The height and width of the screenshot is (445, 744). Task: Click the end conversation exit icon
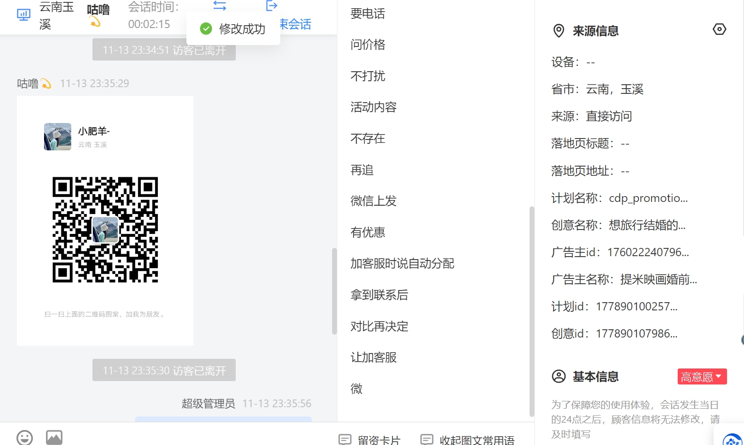pyautogui.click(x=272, y=5)
